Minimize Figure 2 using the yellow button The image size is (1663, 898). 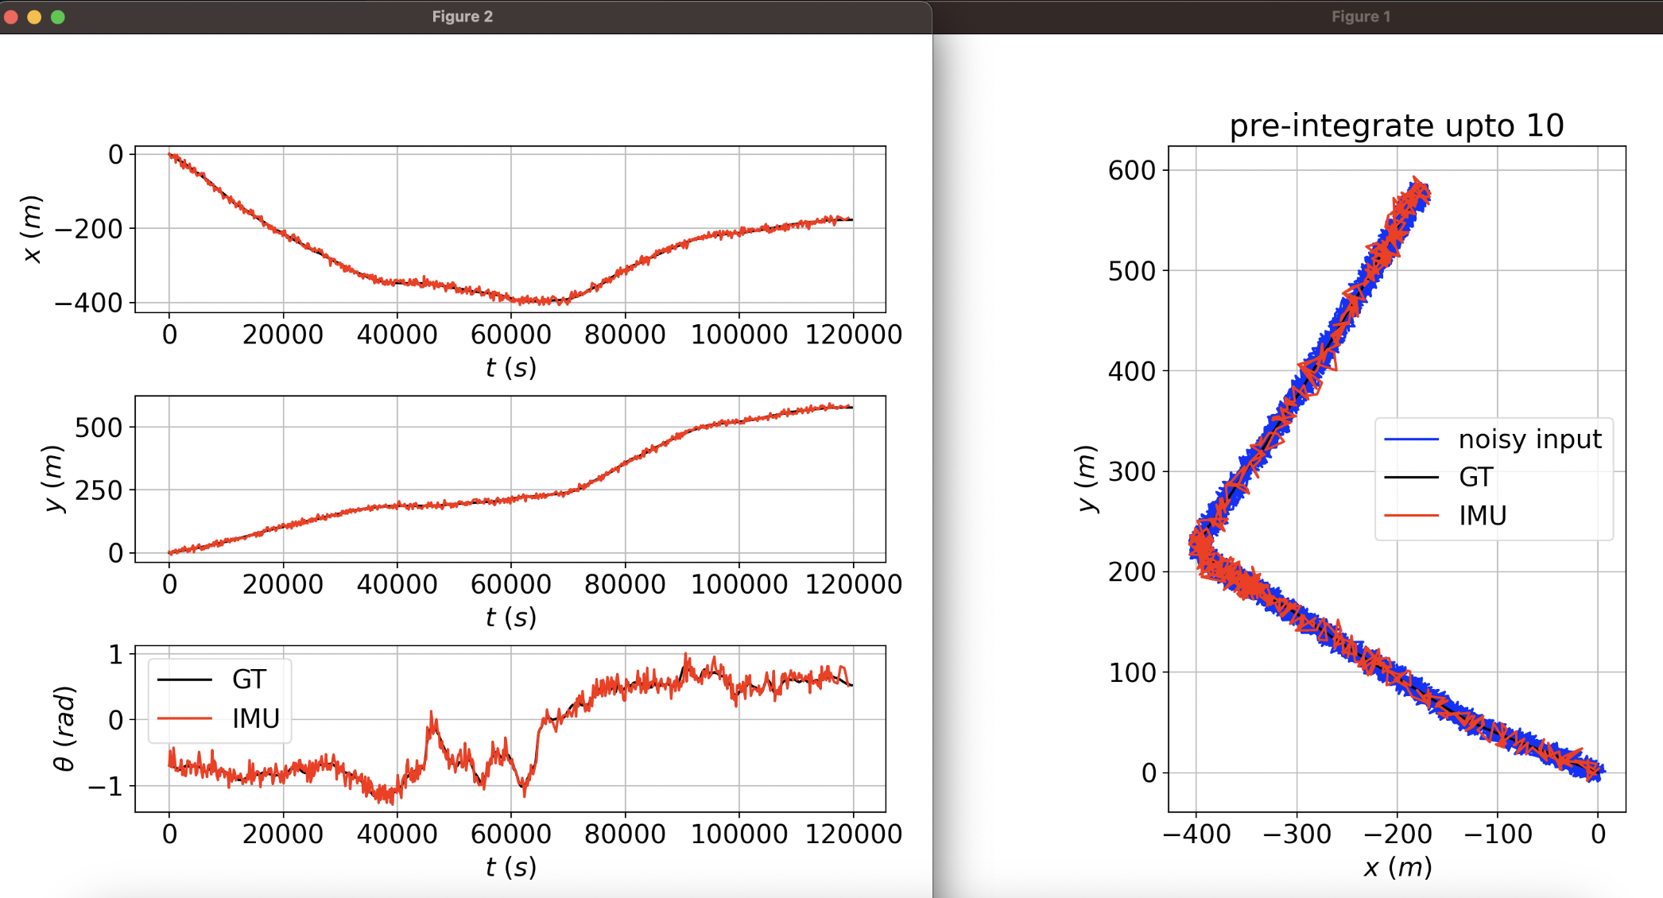pos(34,17)
